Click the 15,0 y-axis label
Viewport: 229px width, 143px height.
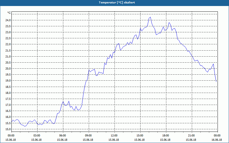pos(8,129)
